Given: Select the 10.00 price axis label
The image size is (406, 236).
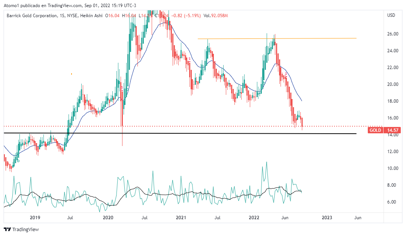Looking at the screenshot, I should point(393,168).
